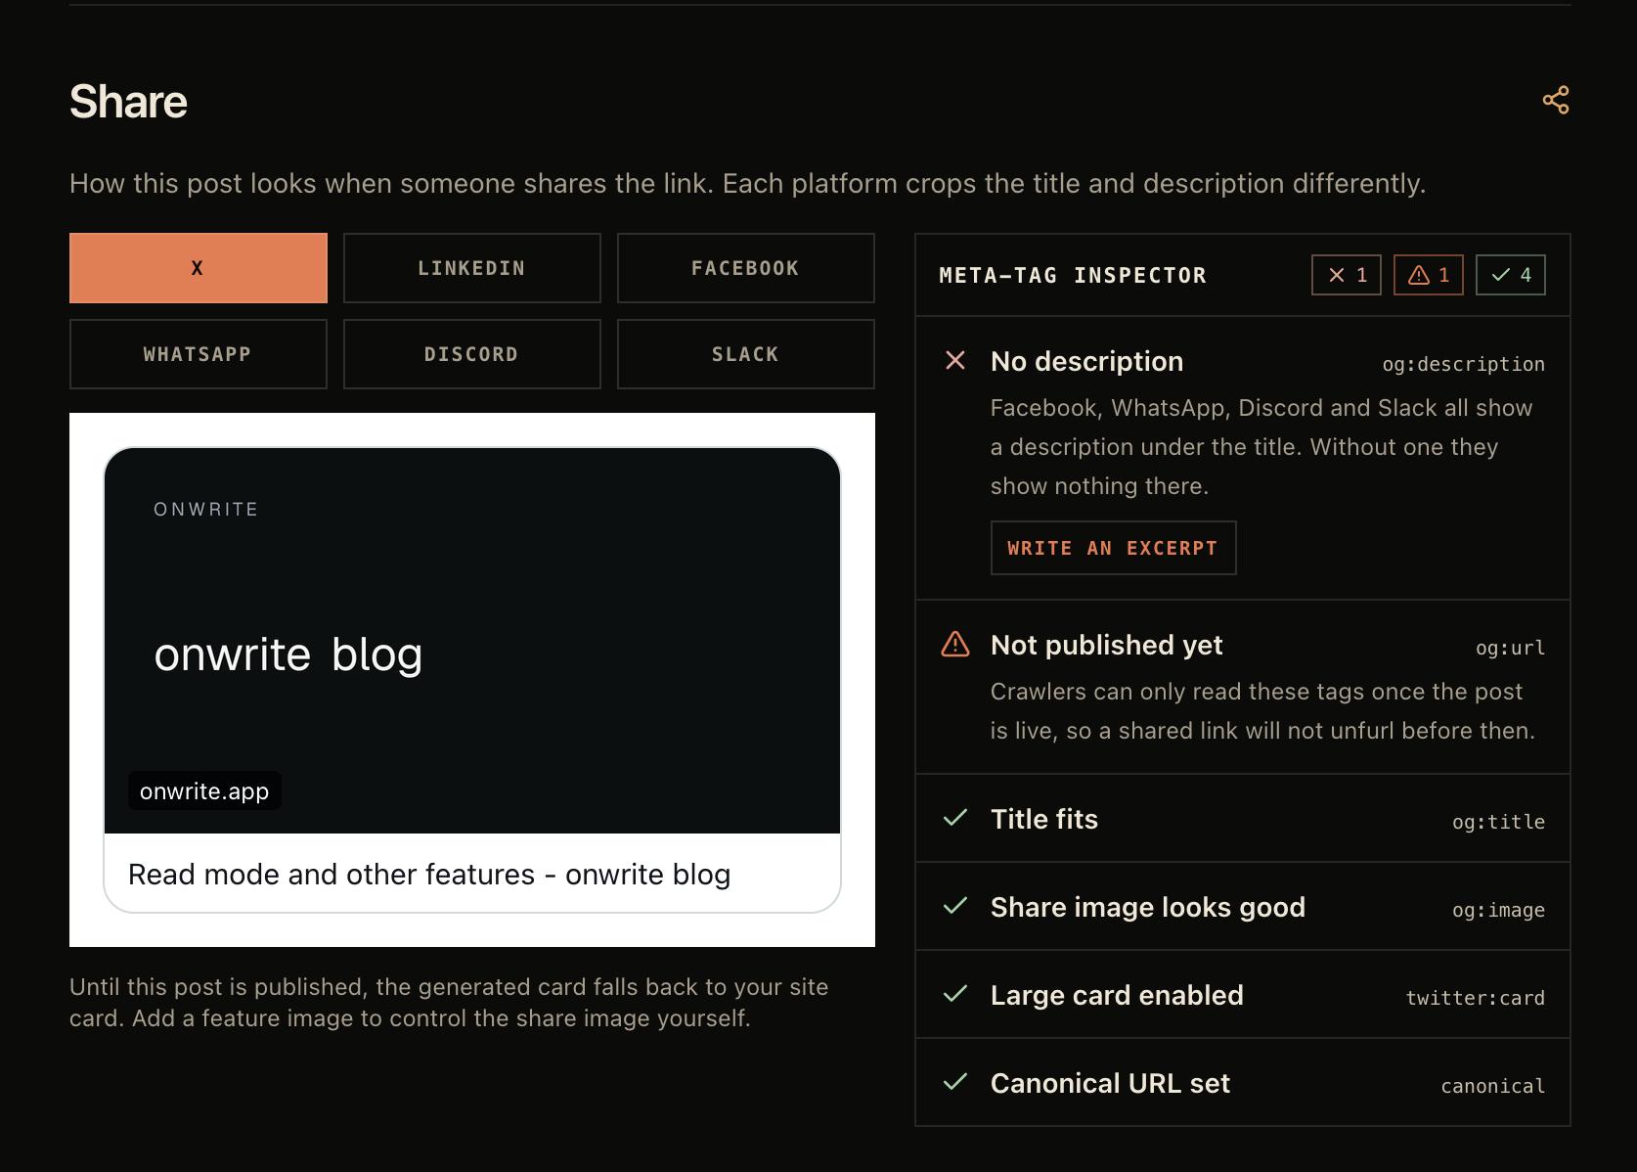Click the share icon beside the Share heading
The width and height of the screenshot is (1637, 1172).
[1556, 100]
